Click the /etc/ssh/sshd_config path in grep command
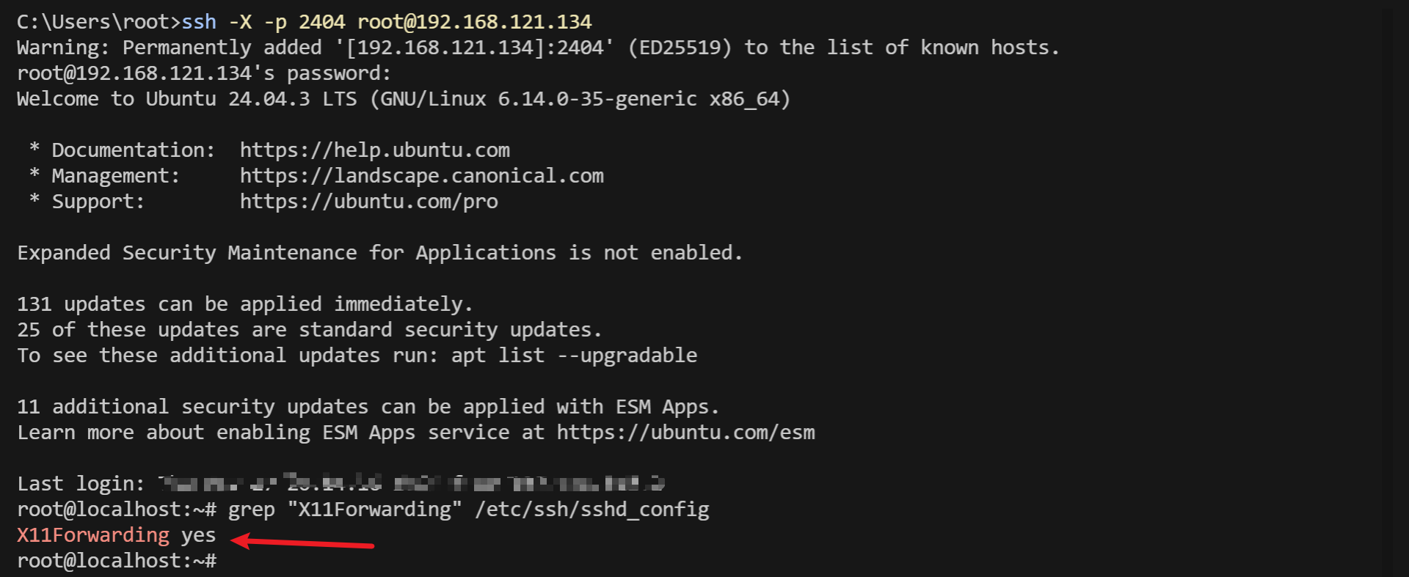Image resolution: width=1409 pixels, height=577 pixels. (592, 510)
